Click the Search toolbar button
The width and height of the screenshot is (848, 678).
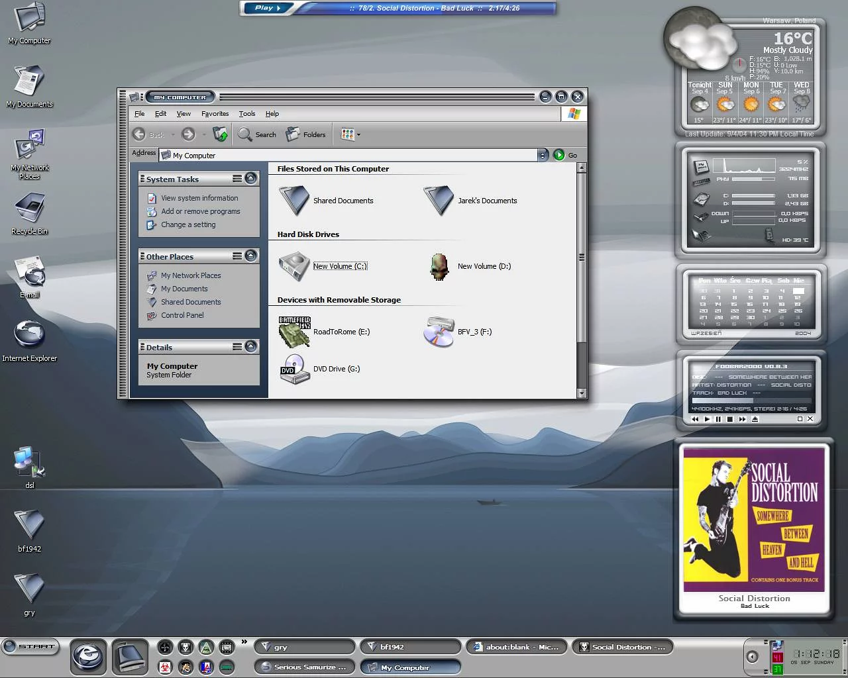[x=257, y=134]
